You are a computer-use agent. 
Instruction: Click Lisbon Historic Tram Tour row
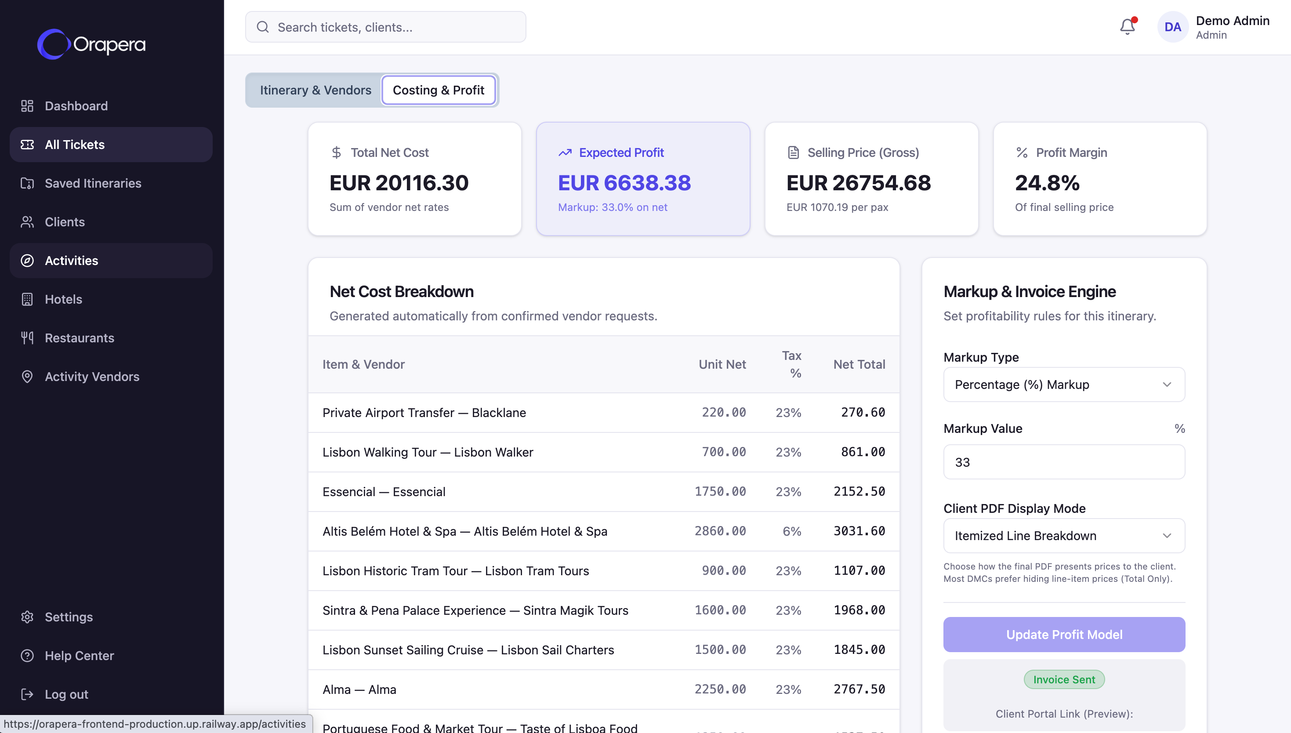pyautogui.click(x=603, y=570)
